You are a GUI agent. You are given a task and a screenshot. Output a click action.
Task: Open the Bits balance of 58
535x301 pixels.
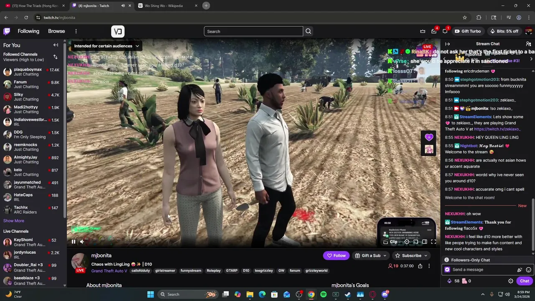[x=453, y=281]
